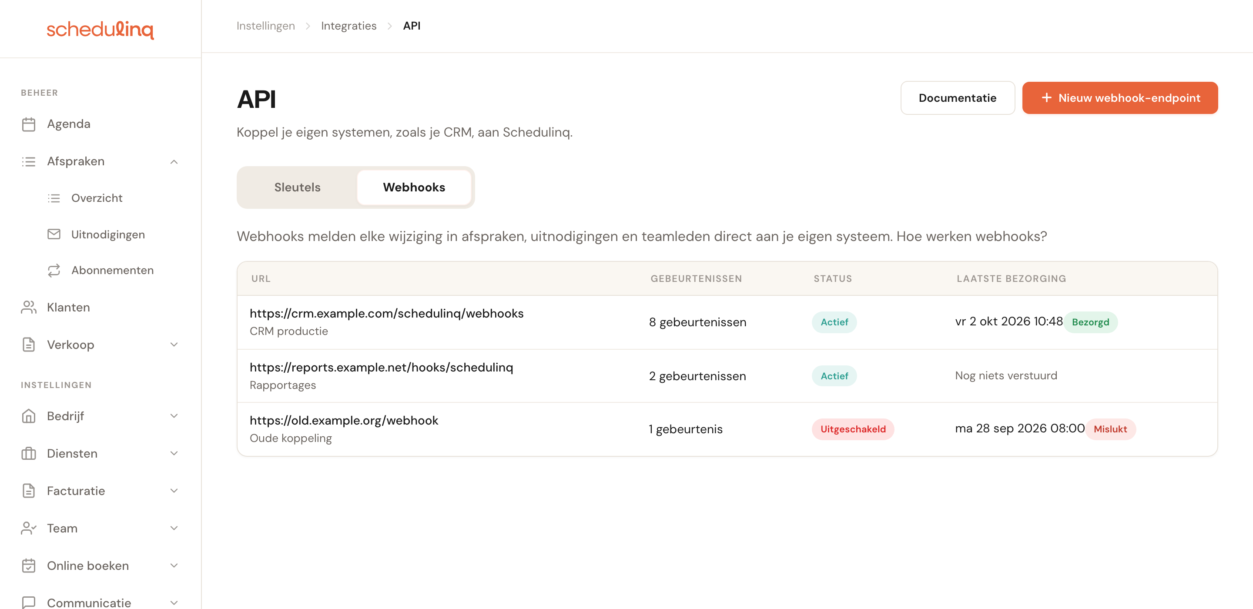Open the reports.example.net webhook row
Screen dimensions: 1253x609
(727, 375)
